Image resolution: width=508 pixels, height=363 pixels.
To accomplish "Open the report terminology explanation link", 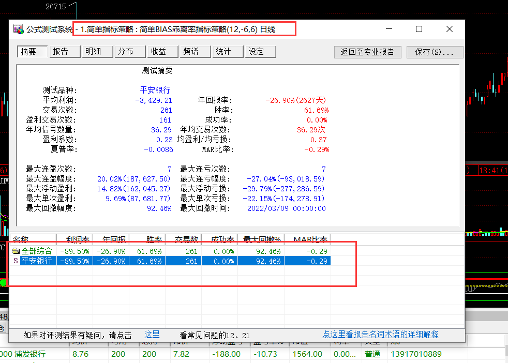I will click(380, 335).
